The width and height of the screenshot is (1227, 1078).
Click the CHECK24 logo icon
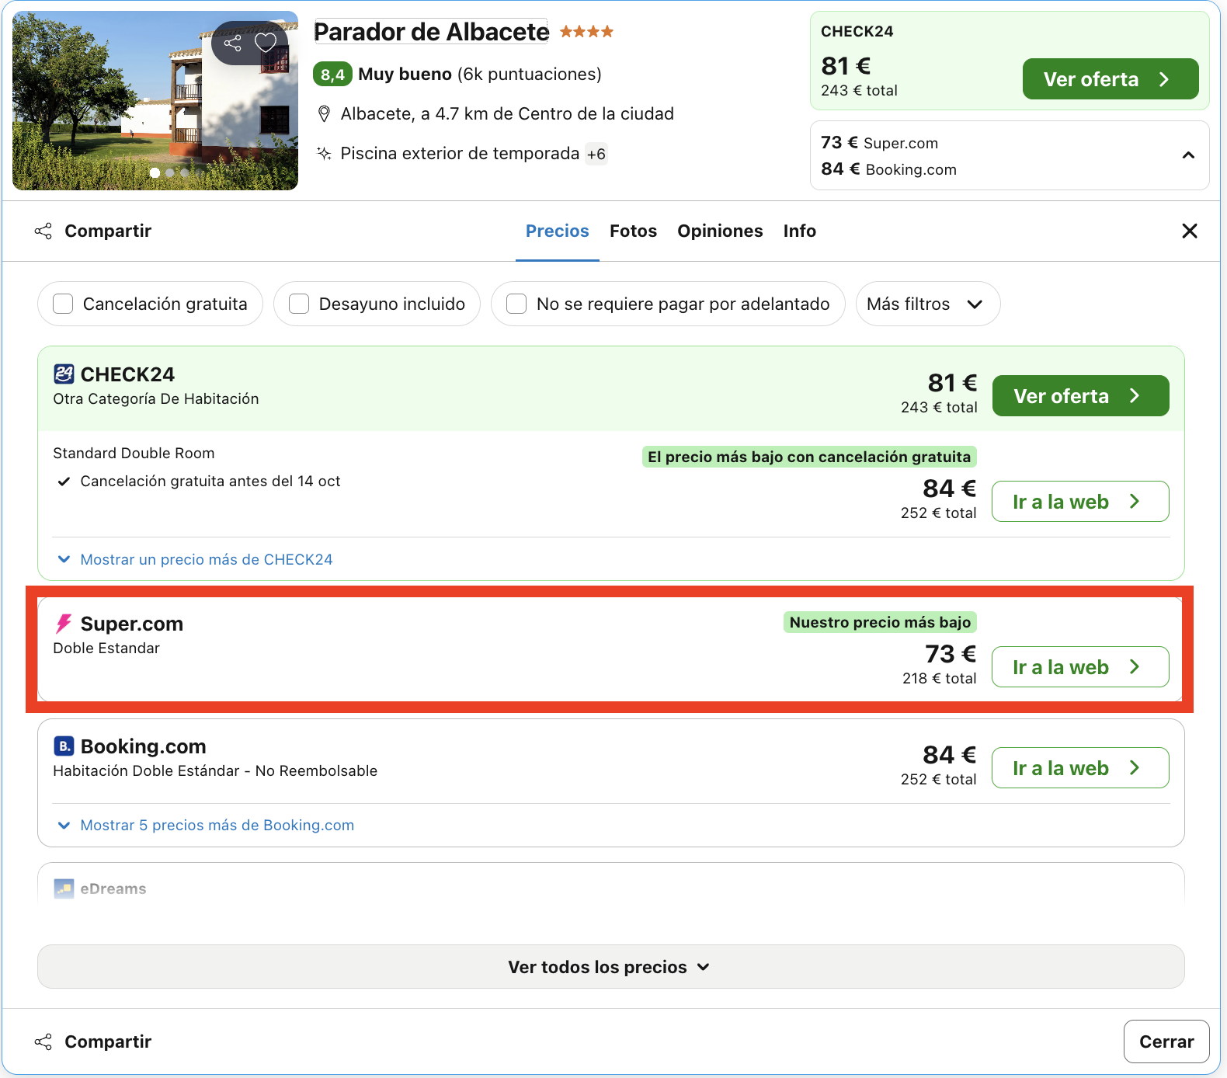pyautogui.click(x=64, y=374)
